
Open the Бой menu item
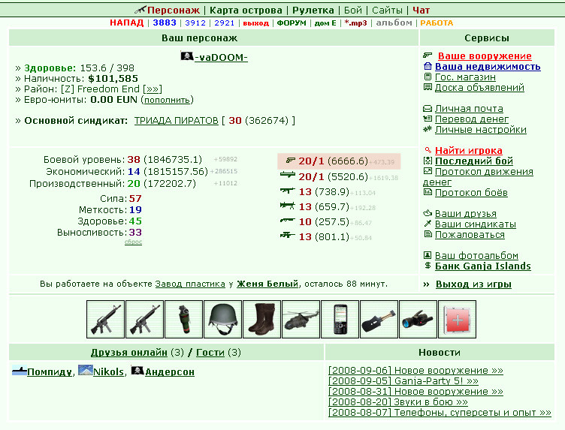353,10
